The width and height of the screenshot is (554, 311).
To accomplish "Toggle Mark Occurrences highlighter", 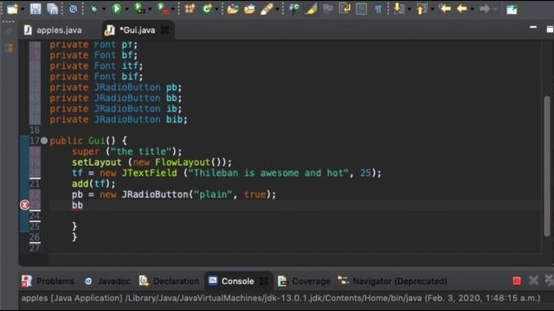I will click(311, 9).
